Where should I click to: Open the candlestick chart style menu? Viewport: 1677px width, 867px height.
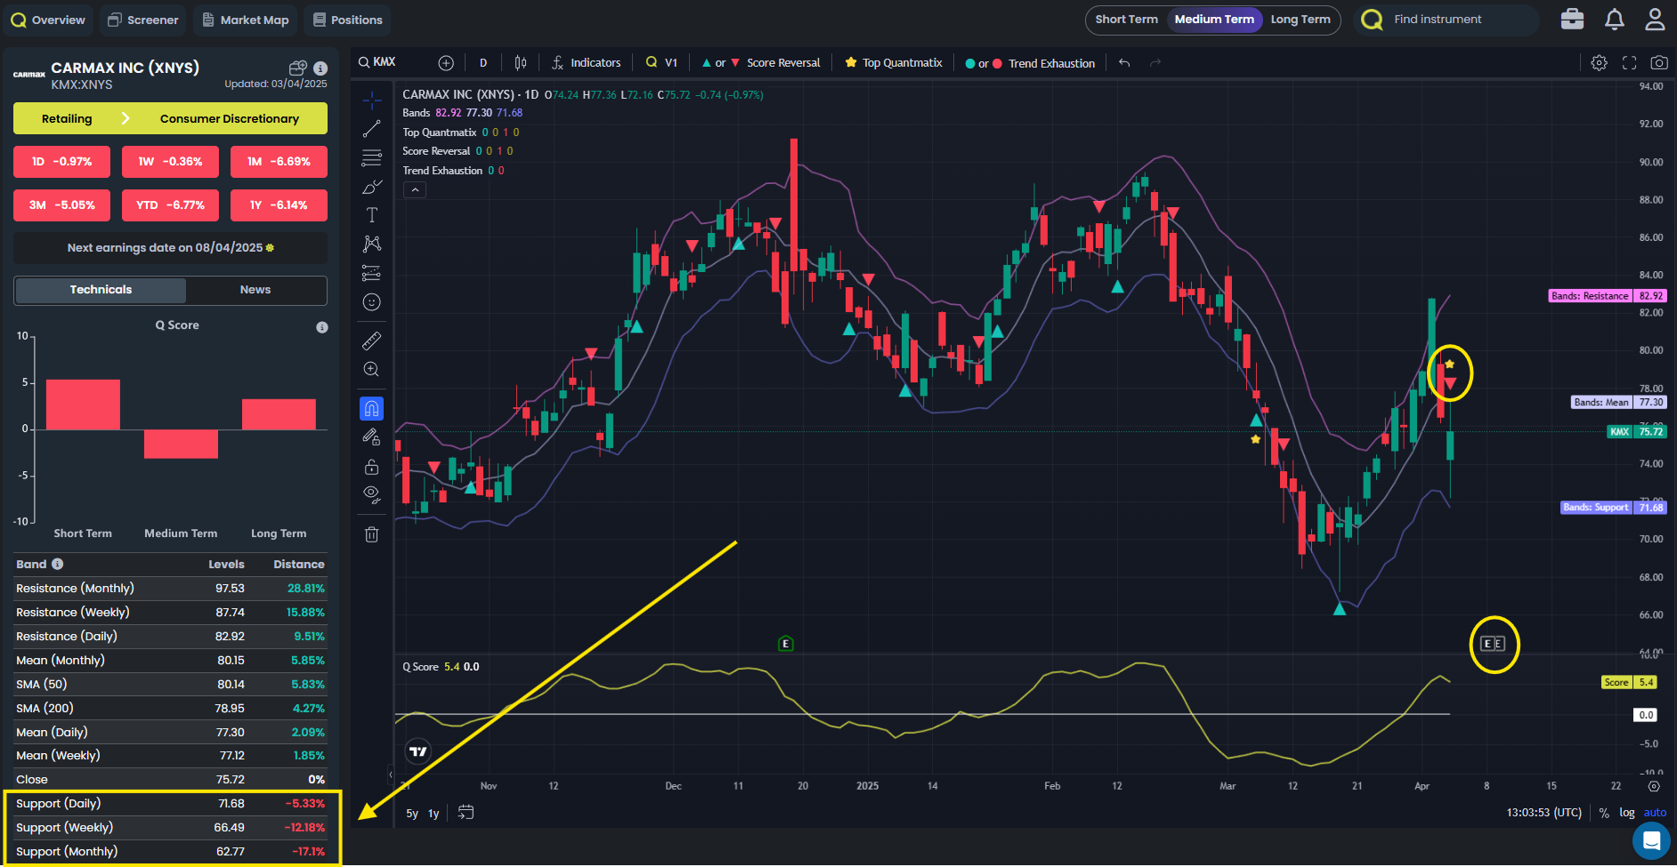click(521, 63)
